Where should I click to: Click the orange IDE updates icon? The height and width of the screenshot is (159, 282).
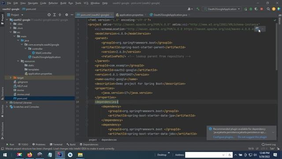point(274,9)
